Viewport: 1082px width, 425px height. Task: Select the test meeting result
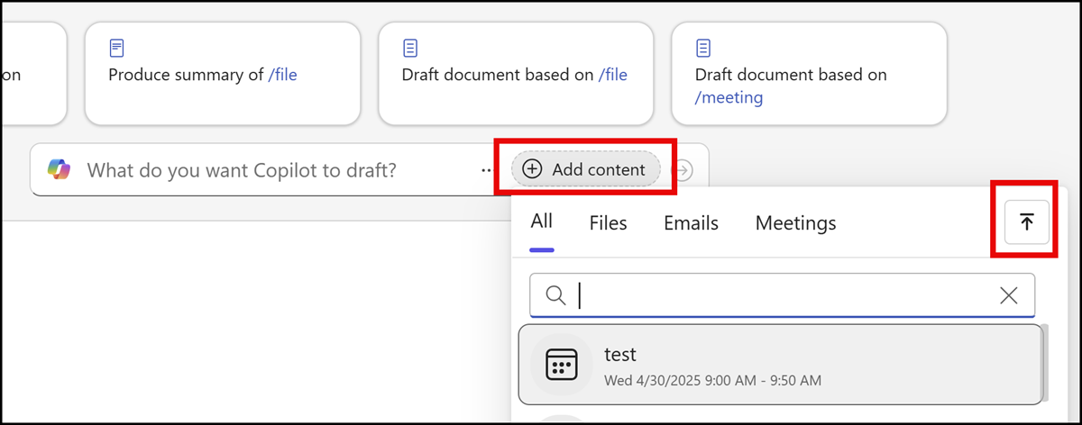click(780, 365)
